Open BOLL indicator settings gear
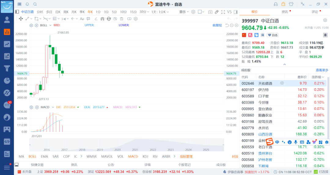330x175 pixels. point(31,25)
